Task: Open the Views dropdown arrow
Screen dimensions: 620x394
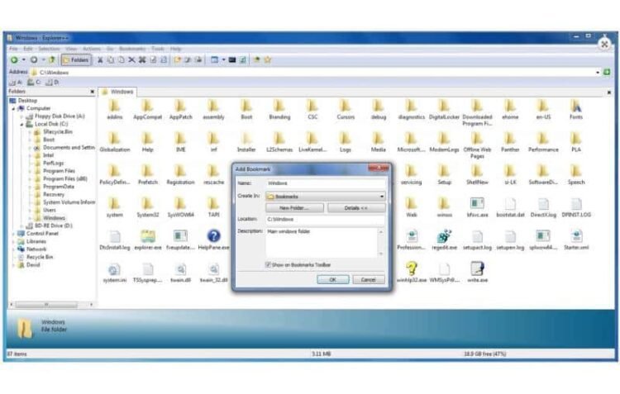Action: pos(223,60)
